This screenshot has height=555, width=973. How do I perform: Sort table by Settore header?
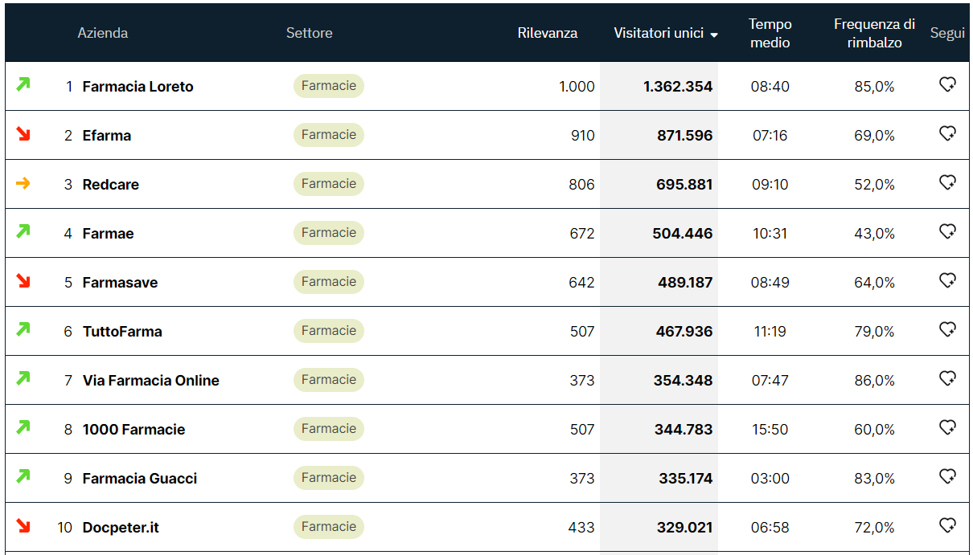tap(309, 33)
